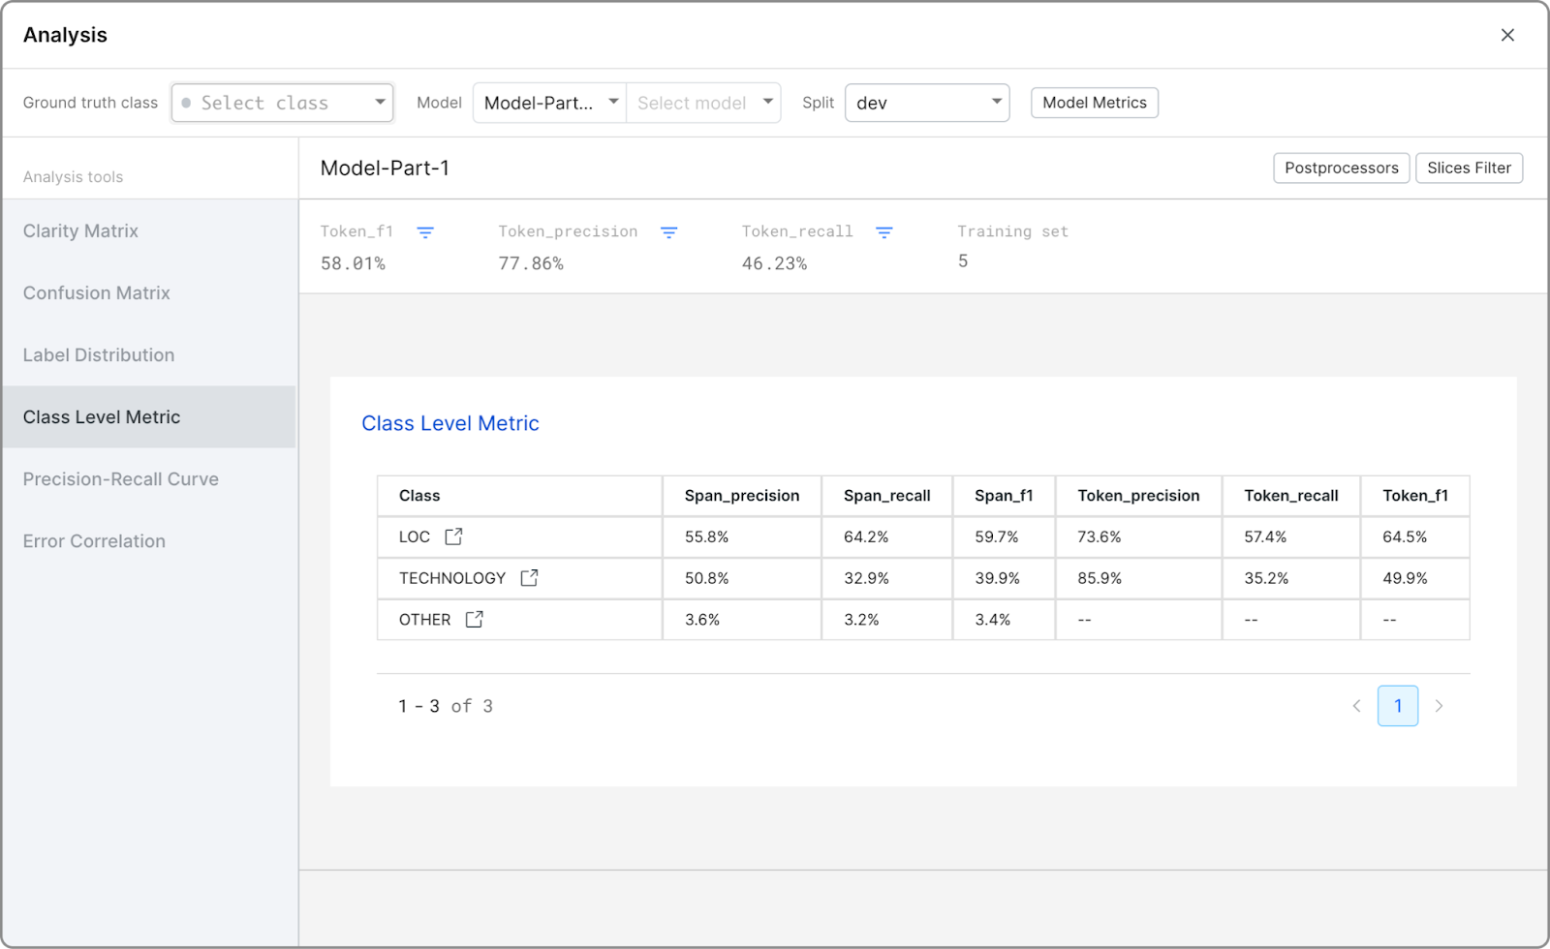Click the Span_recall column header

tap(887, 496)
